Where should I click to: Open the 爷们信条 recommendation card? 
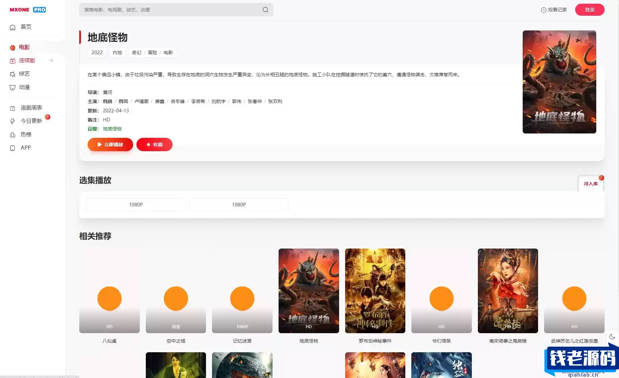pyautogui.click(x=441, y=291)
